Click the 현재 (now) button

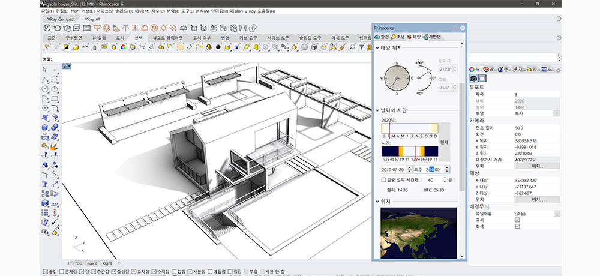pyautogui.click(x=444, y=142)
